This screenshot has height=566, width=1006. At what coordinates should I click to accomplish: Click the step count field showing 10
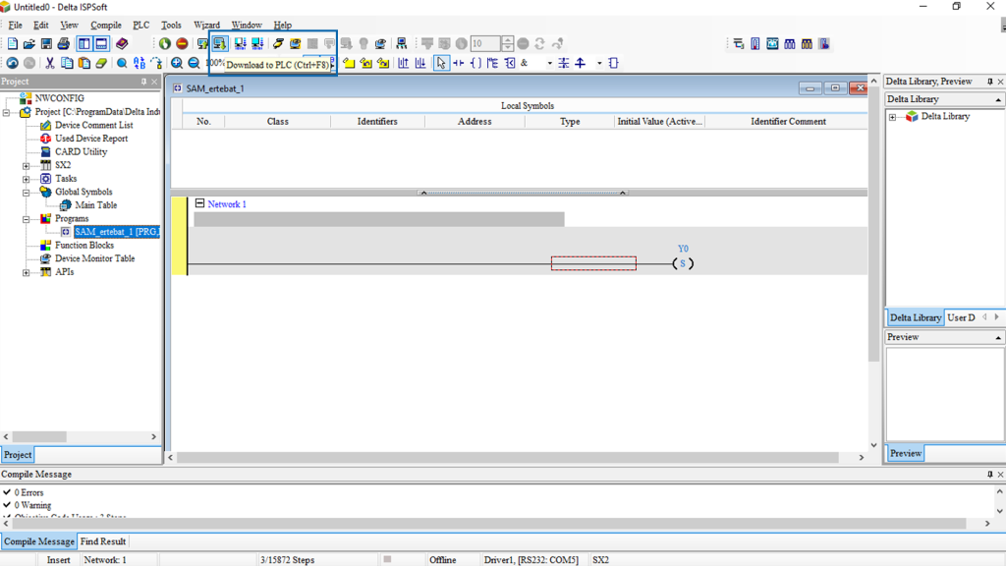click(x=485, y=43)
